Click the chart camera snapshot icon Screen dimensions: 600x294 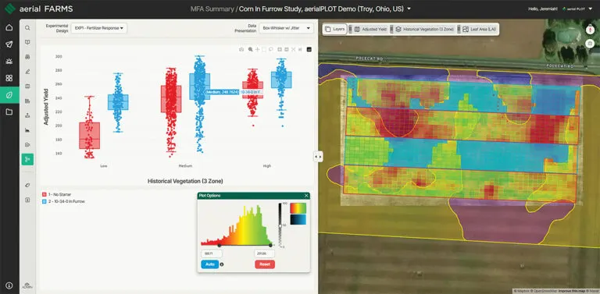241,49
